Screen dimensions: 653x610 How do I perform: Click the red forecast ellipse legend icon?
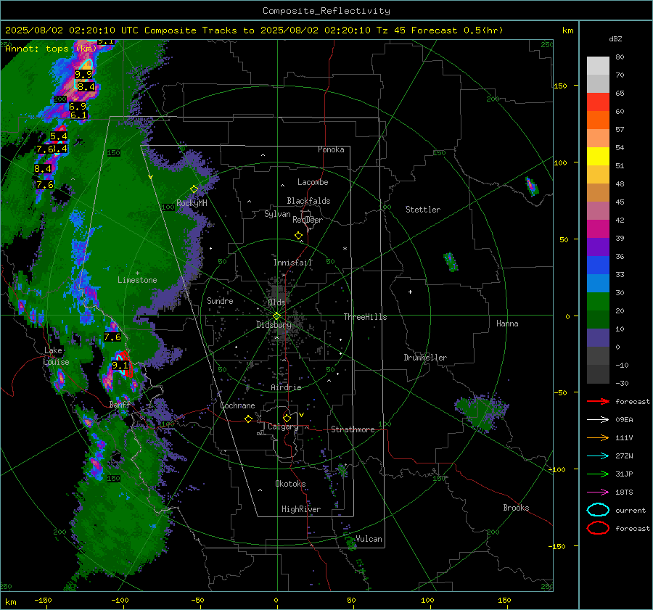[x=598, y=528]
